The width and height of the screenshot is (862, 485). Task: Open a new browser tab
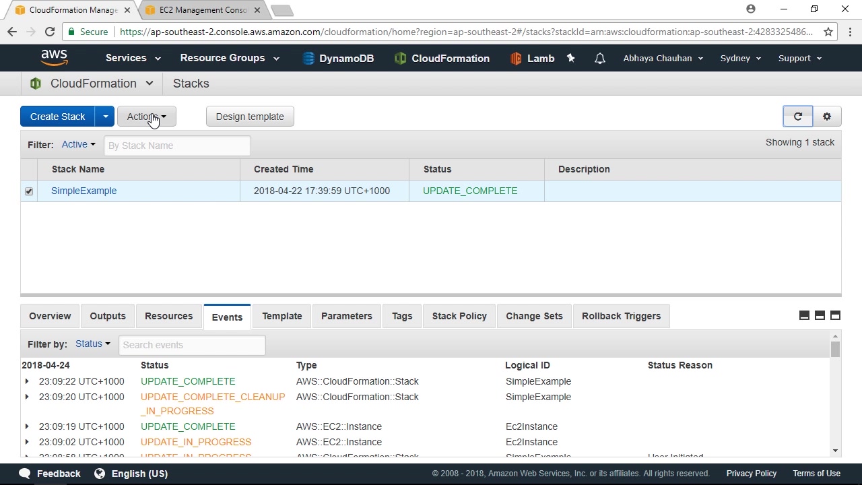pyautogui.click(x=282, y=10)
